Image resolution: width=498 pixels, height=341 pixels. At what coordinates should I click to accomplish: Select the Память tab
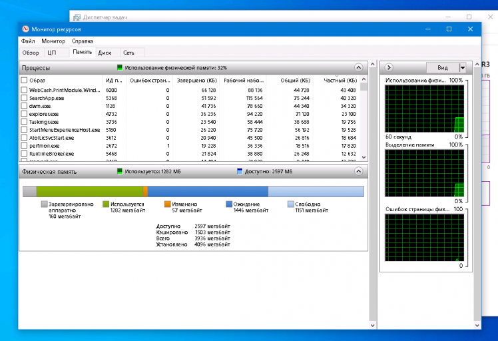pos(83,52)
